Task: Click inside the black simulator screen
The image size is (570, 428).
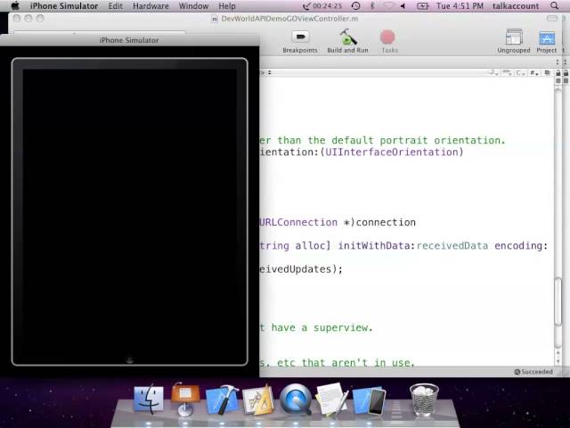Action: [x=129, y=213]
